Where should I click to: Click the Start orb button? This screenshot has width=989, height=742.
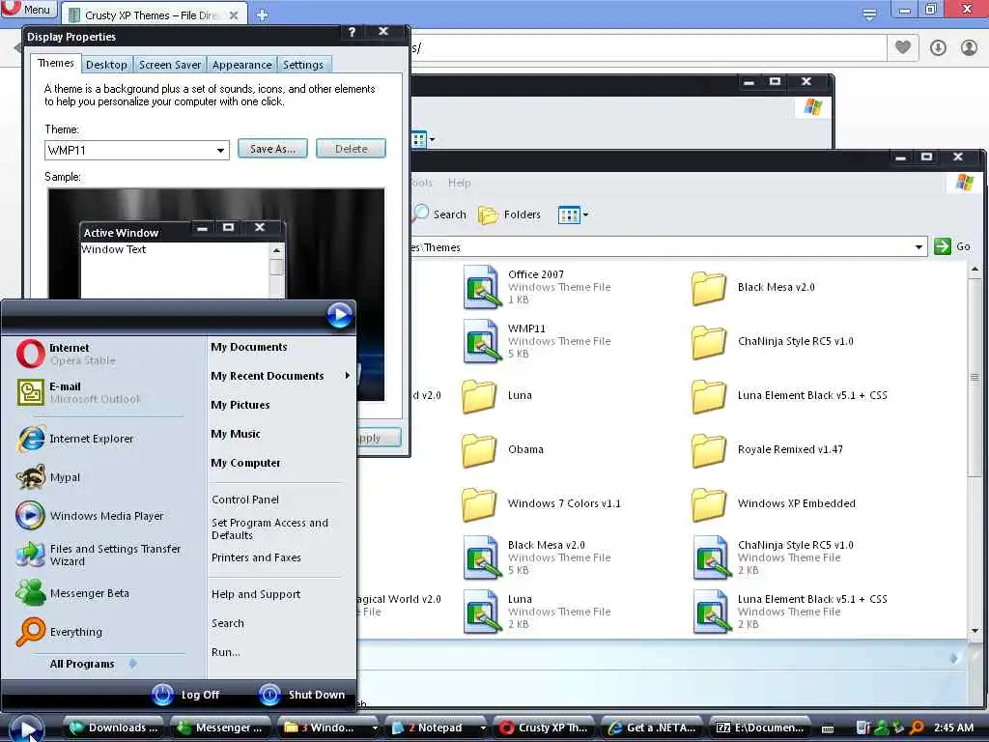(x=26, y=727)
